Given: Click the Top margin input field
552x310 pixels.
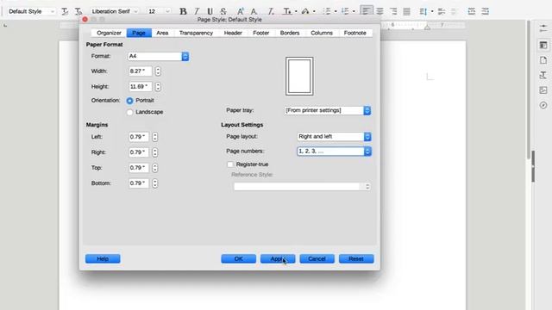Looking at the screenshot, I should click(139, 168).
